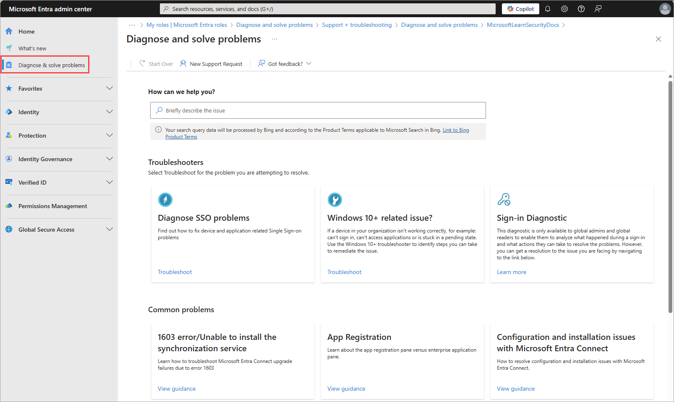Click the Protection shield icon
674x402 pixels.
tap(9, 135)
